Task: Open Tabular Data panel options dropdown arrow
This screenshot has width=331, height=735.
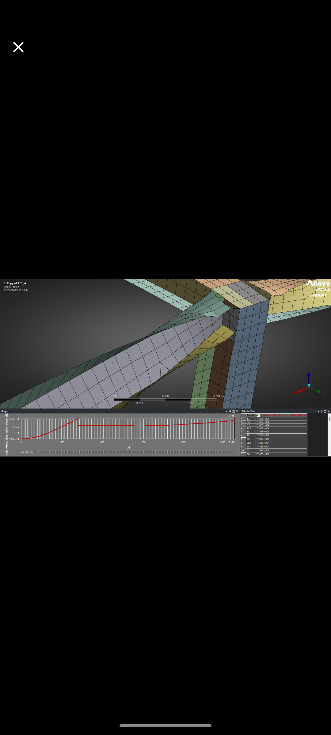Action: point(318,411)
